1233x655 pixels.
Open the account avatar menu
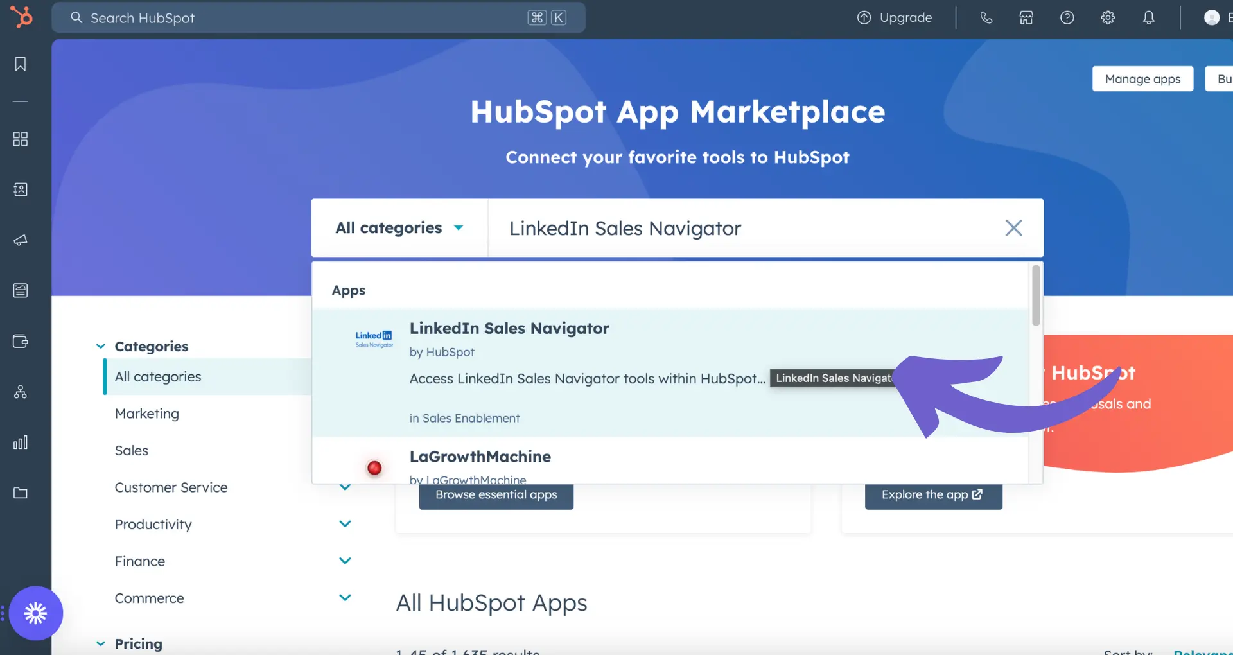[1212, 18]
